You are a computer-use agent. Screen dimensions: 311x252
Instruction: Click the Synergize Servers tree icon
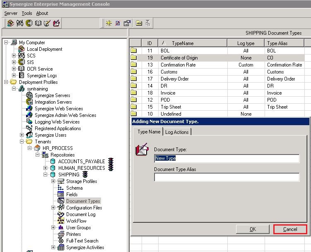click(29, 95)
